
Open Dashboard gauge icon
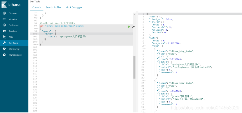pyautogui.click(x=4, y=25)
